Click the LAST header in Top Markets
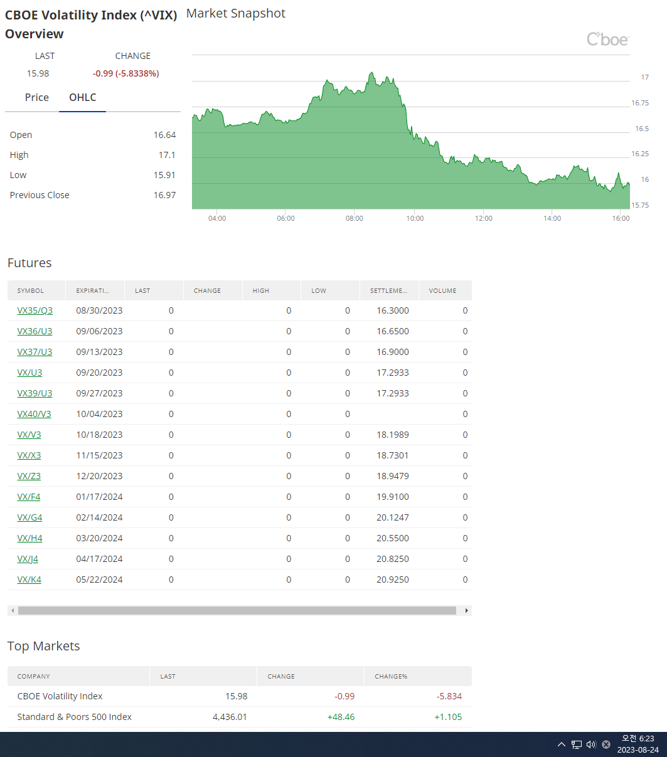This screenshot has width=667, height=757. click(204, 676)
